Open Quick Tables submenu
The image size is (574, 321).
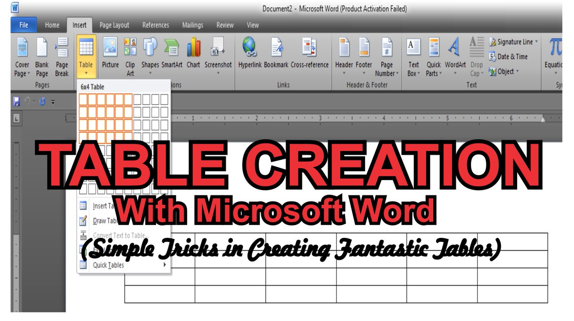124,265
